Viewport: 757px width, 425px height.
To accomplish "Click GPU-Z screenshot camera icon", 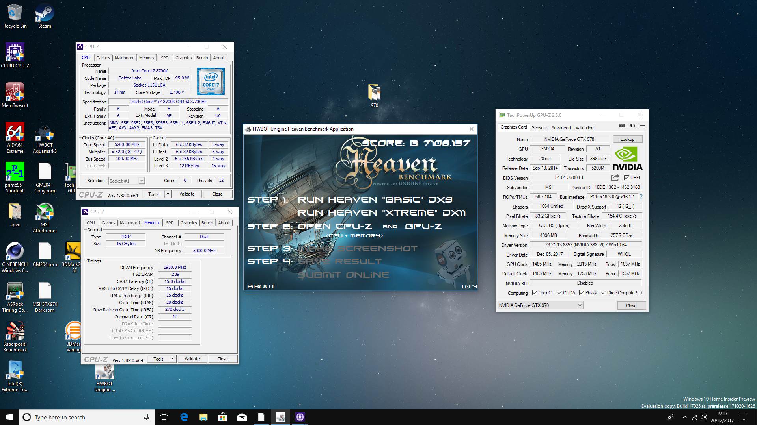I will (x=622, y=126).
